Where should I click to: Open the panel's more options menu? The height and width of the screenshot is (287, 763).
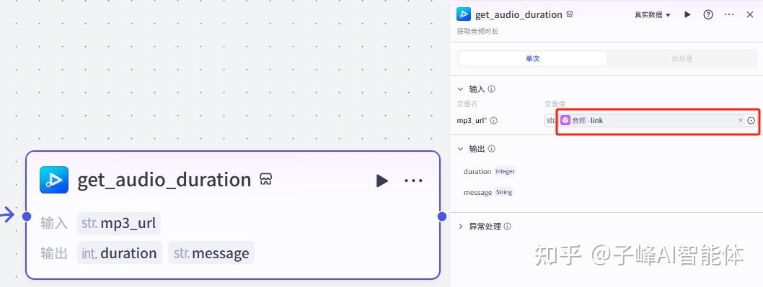pos(729,14)
